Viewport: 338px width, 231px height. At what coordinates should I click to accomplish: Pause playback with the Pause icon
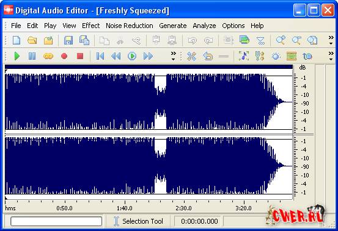32,56
